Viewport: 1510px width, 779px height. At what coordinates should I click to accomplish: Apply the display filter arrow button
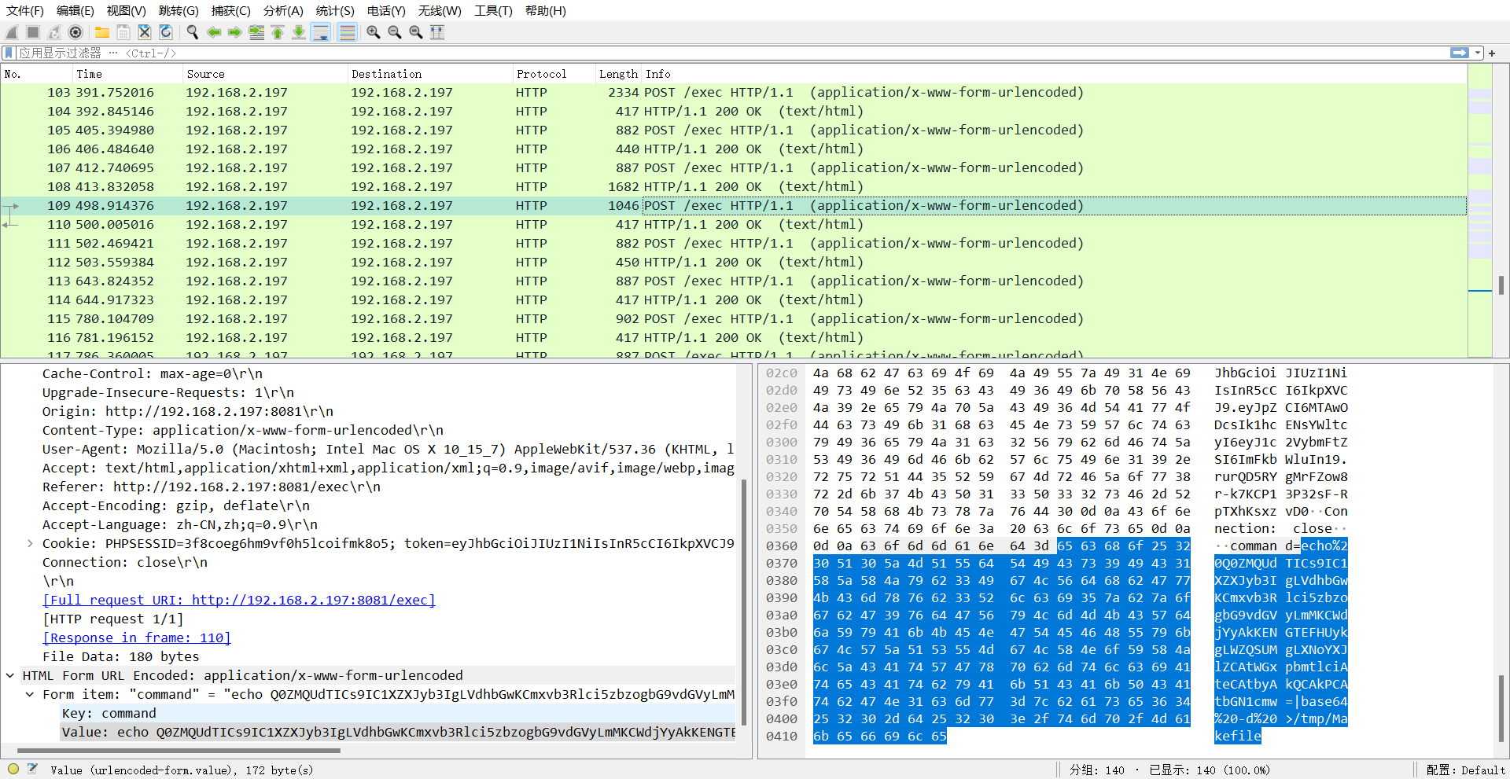pyautogui.click(x=1460, y=53)
